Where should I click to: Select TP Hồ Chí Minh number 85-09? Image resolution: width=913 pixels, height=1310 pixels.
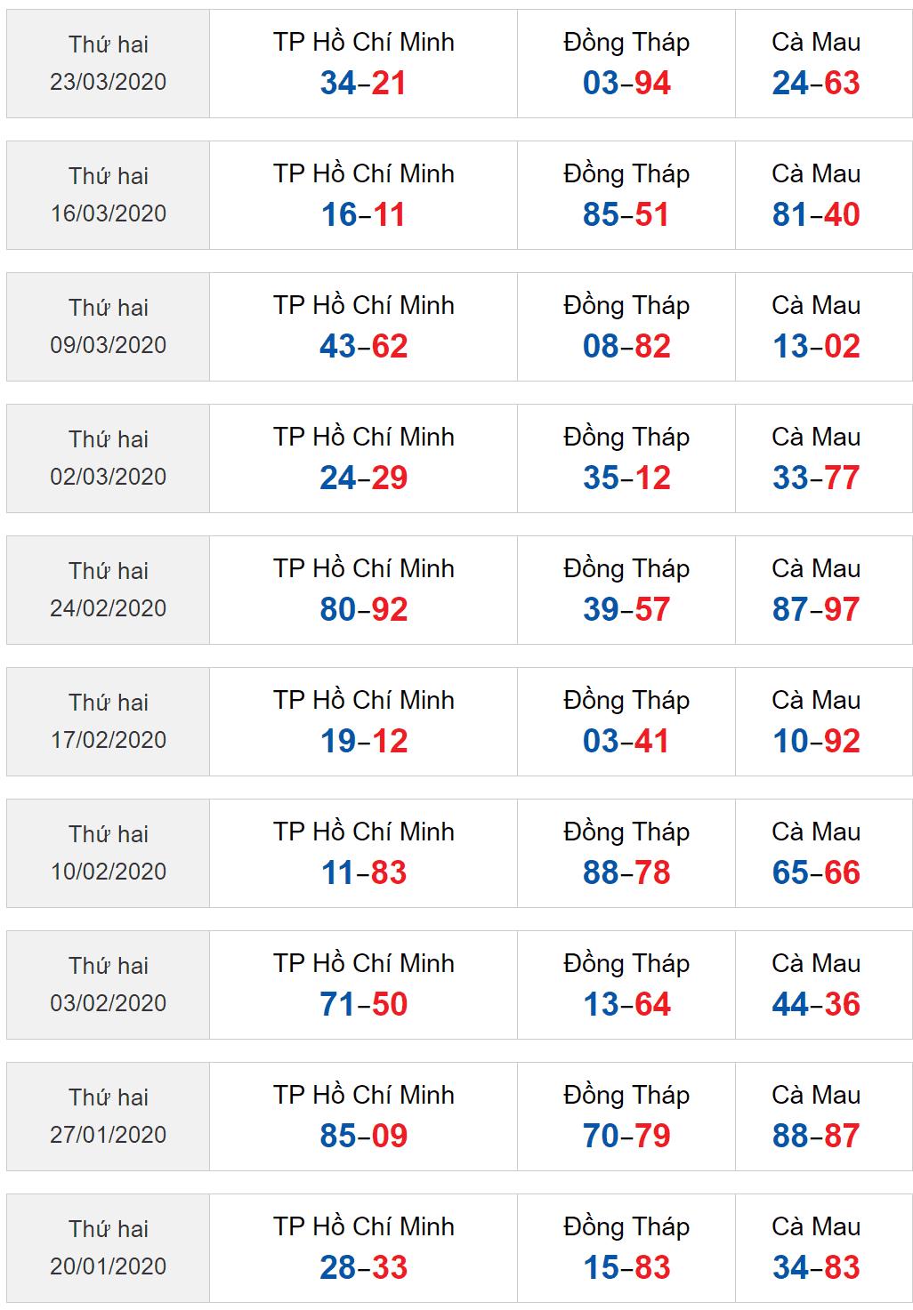363,1136
